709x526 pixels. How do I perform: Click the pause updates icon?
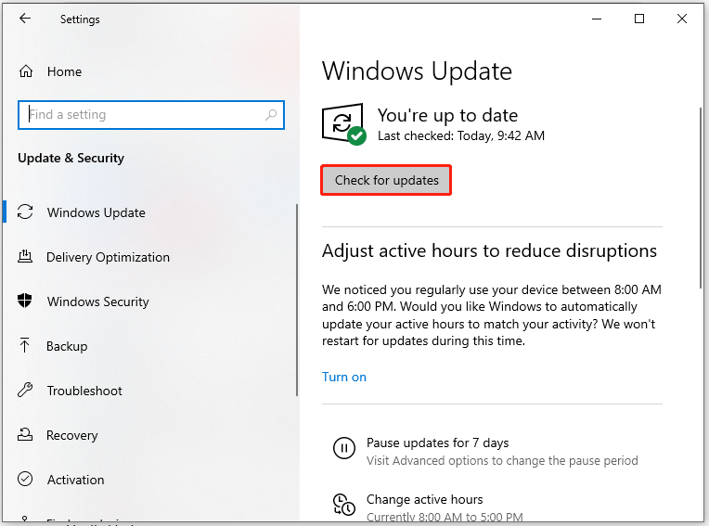pyautogui.click(x=344, y=448)
